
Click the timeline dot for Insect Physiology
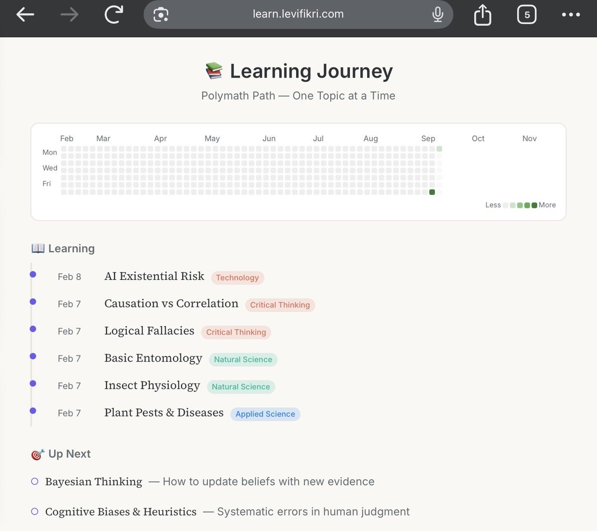pyautogui.click(x=33, y=383)
